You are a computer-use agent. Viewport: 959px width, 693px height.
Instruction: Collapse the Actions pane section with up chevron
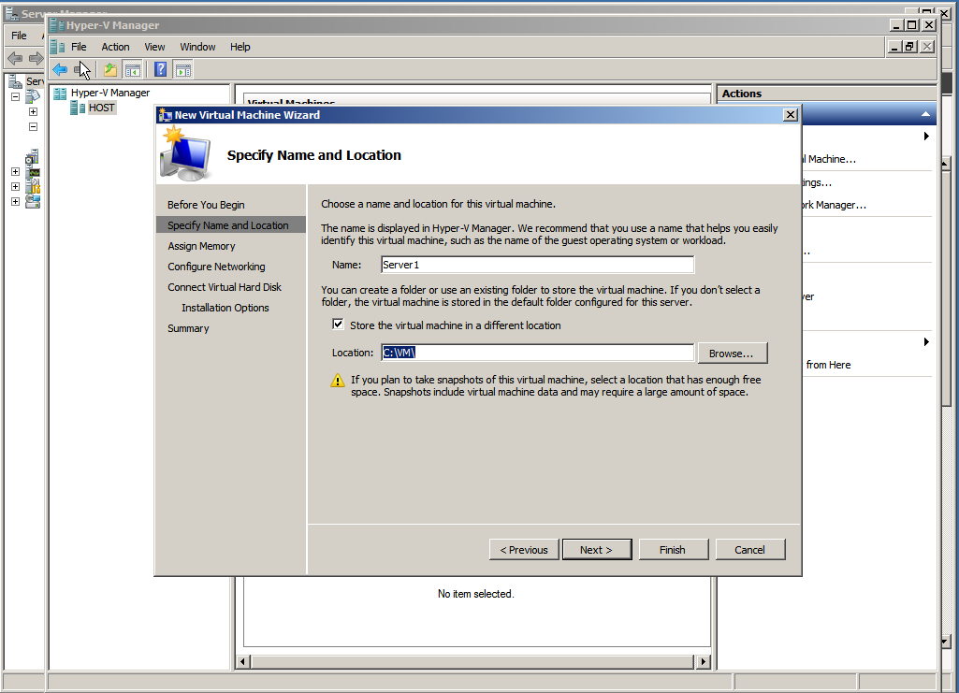[x=925, y=114]
